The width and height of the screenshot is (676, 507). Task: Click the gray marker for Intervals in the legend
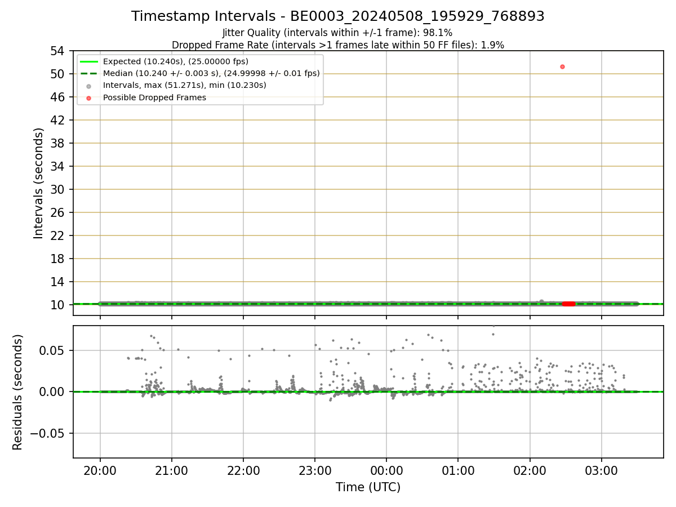[89, 86]
